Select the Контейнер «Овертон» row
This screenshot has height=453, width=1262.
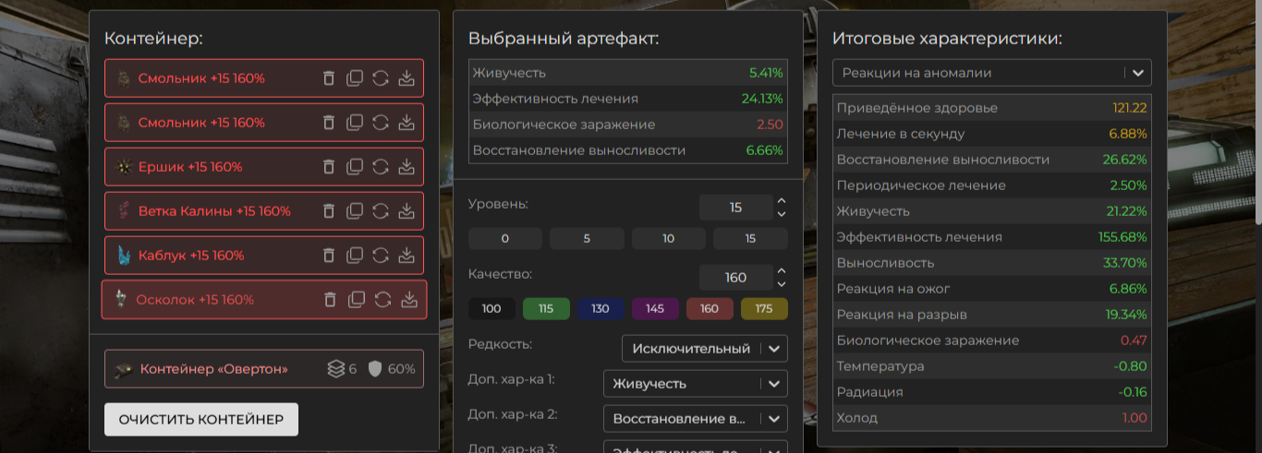coord(264,369)
